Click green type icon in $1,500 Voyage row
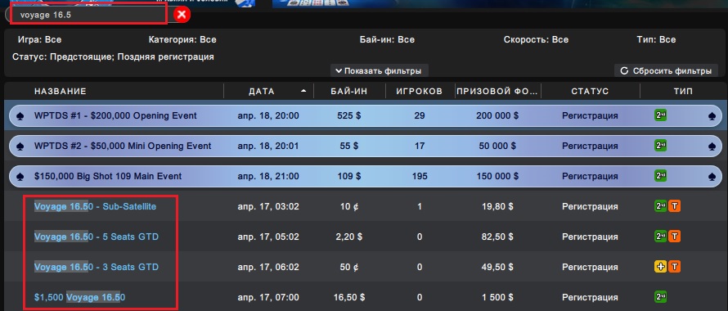 click(660, 296)
